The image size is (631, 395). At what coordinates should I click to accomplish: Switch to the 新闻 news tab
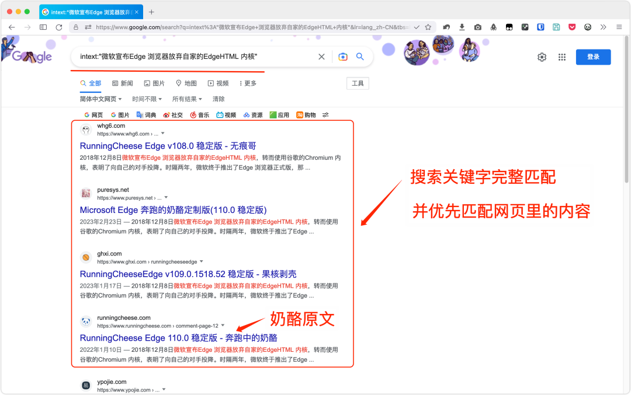(122, 83)
